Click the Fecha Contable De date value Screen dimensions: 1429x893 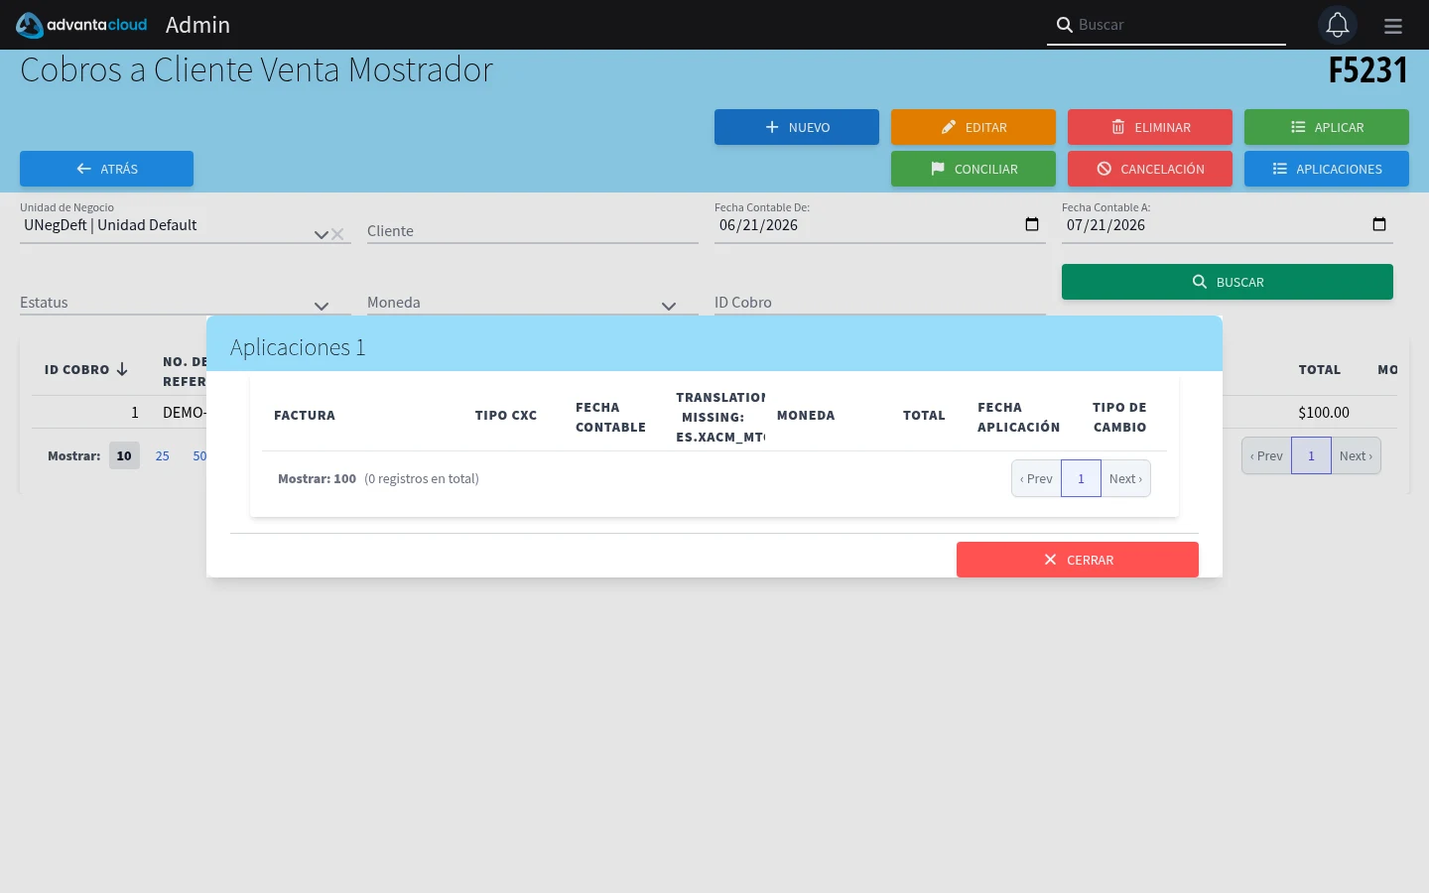click(x=758, y=225)
